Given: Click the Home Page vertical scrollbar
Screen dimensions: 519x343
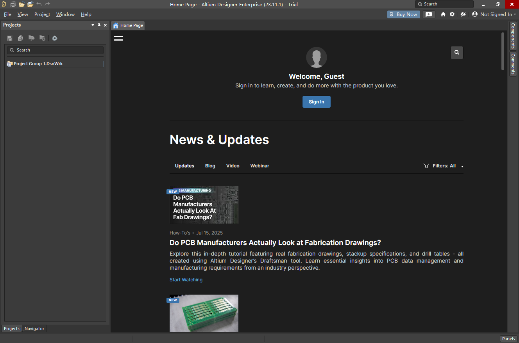Looking at the screenshot, I should click(x=503, y=51).
